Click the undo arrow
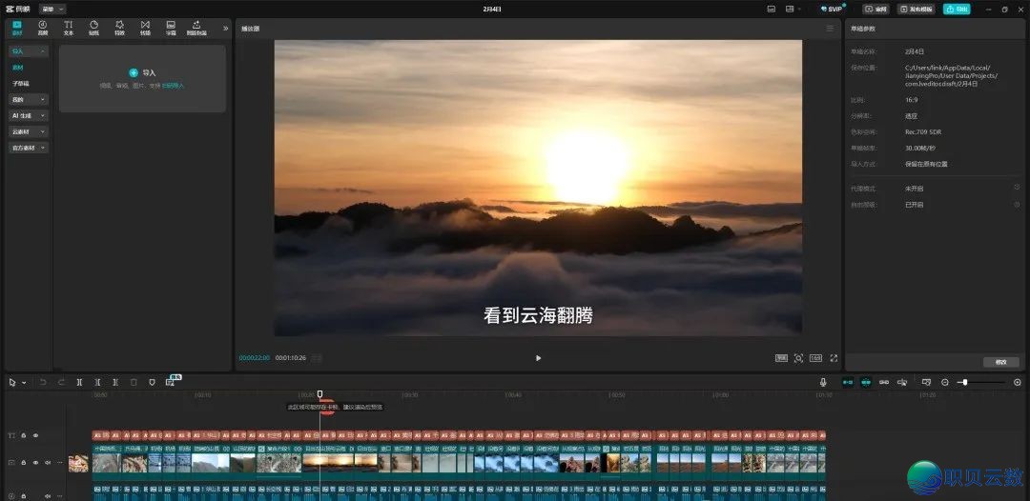Screen dimensions: 1030x501 coord(43,382)
